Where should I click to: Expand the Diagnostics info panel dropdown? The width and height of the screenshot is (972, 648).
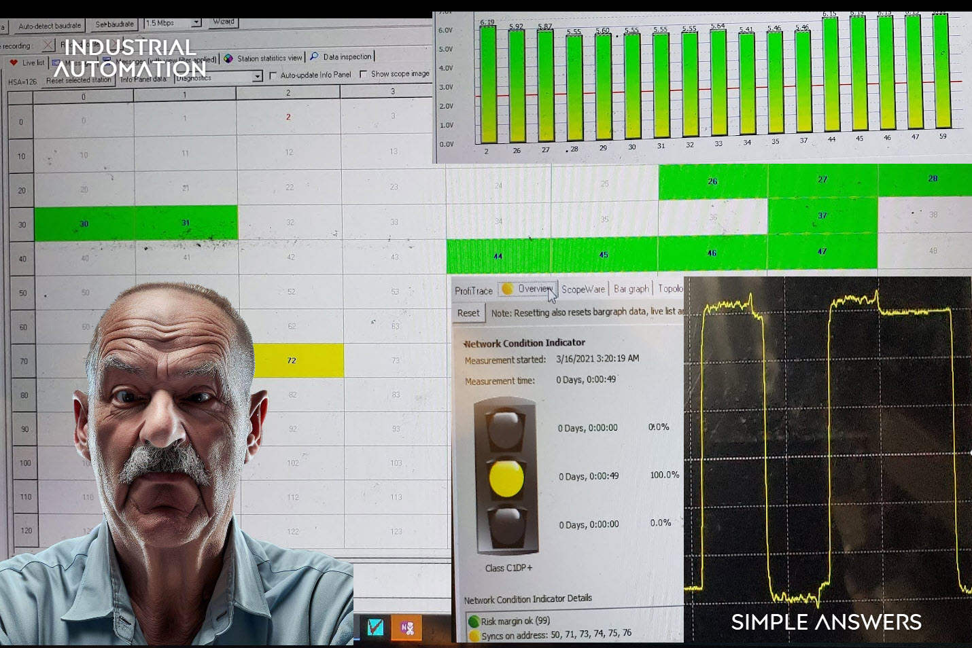tap(258, 77)
